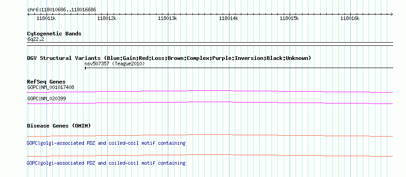The image size is (406, 177).
Task: Open the nsv507357 (Teague2010) variant label
Action: [x=115, y=64]
